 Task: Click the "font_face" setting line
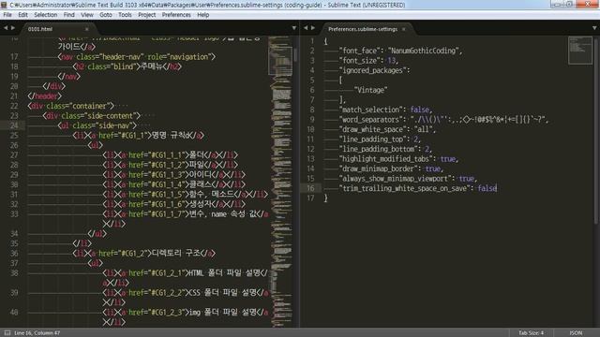point(400,51)
